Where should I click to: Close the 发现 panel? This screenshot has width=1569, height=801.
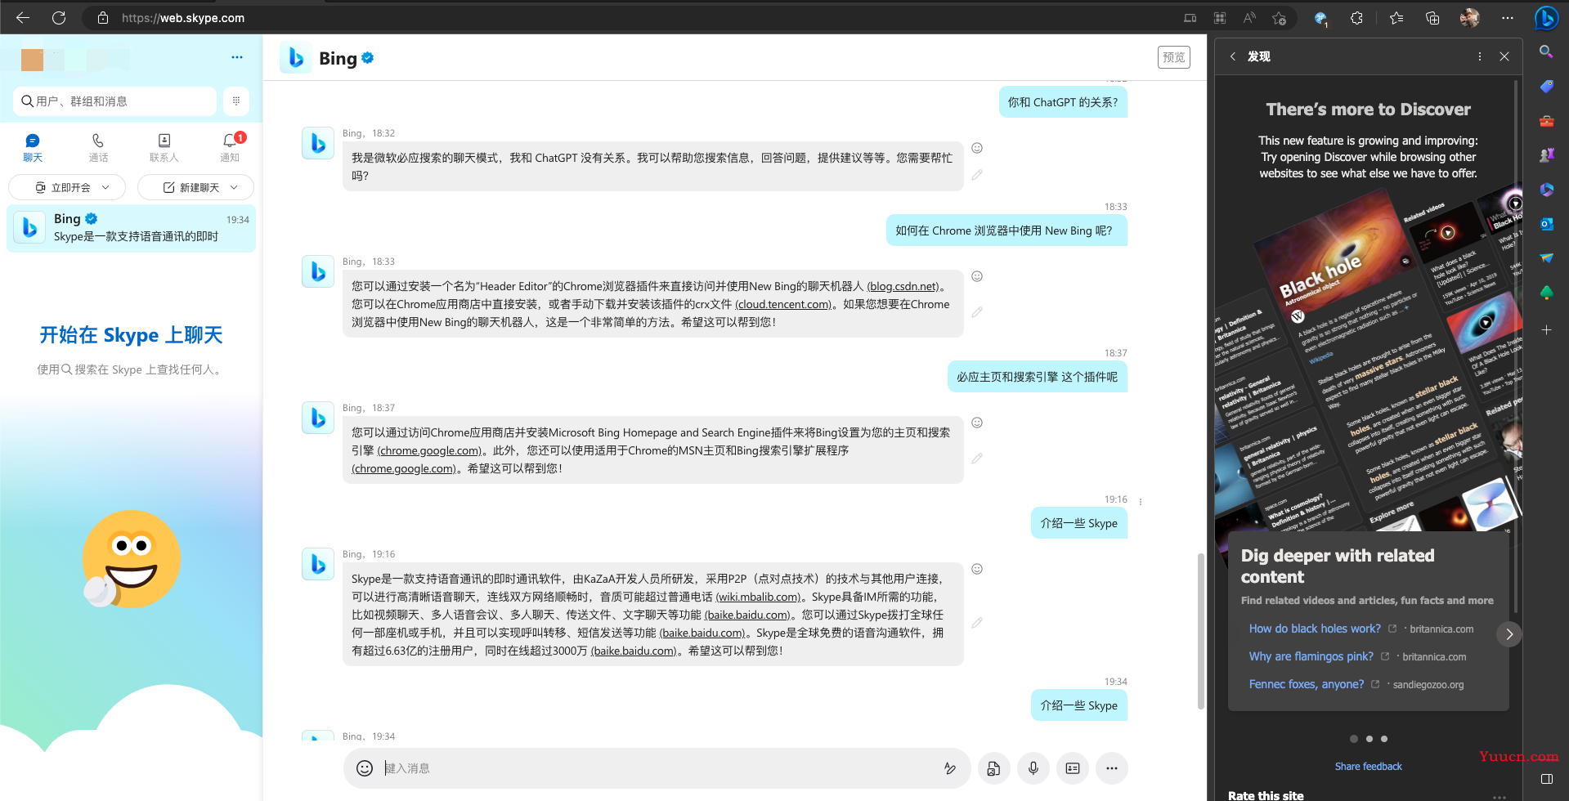tap(1504, 56)
